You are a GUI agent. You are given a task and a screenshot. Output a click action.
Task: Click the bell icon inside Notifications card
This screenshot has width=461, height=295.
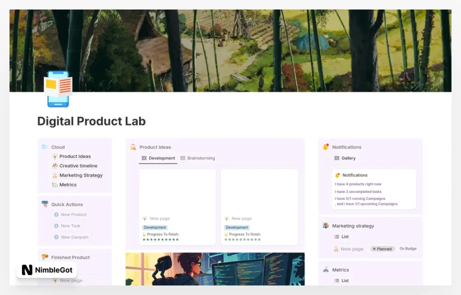(338, 175)
